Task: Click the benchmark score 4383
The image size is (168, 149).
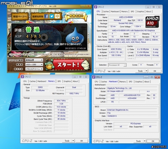Action: tap(33, 36)
